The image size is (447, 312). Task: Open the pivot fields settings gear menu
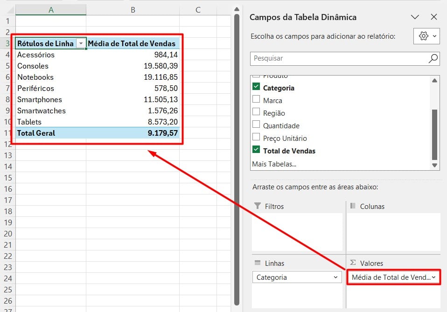click(x=426, y=36)
